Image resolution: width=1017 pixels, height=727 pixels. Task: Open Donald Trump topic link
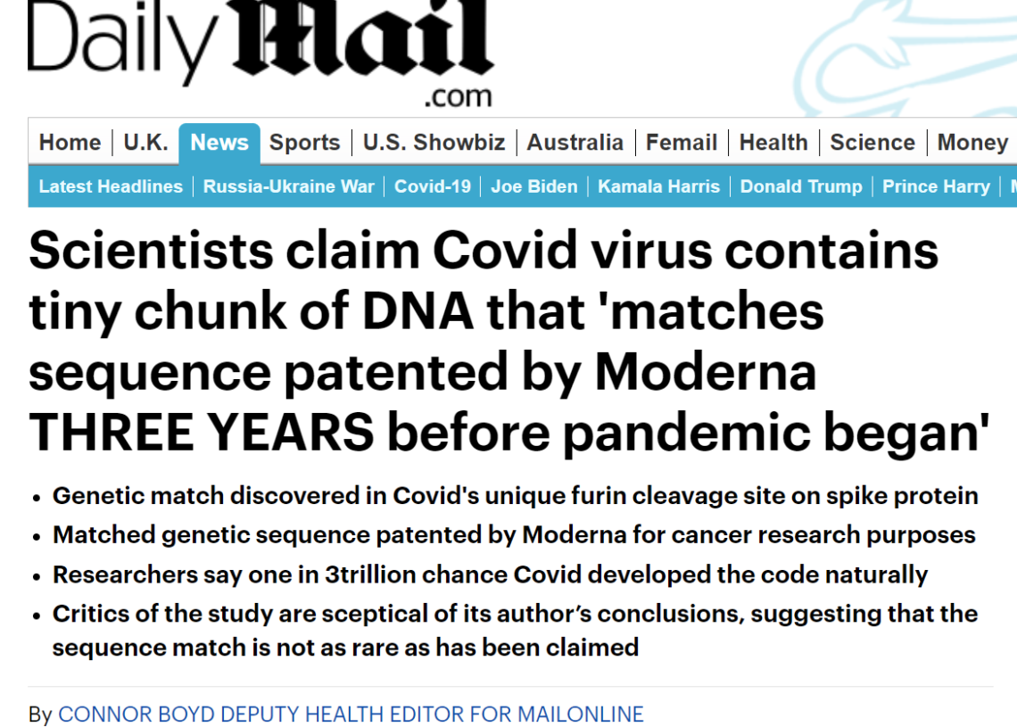pyautogui.click(x=801, y=186)
